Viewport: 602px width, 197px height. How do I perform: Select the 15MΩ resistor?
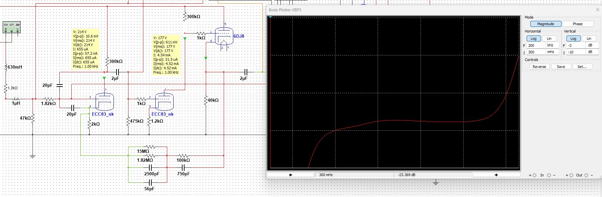tap(150, 147)
